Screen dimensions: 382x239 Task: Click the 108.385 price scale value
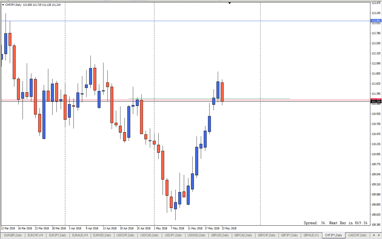376,225
